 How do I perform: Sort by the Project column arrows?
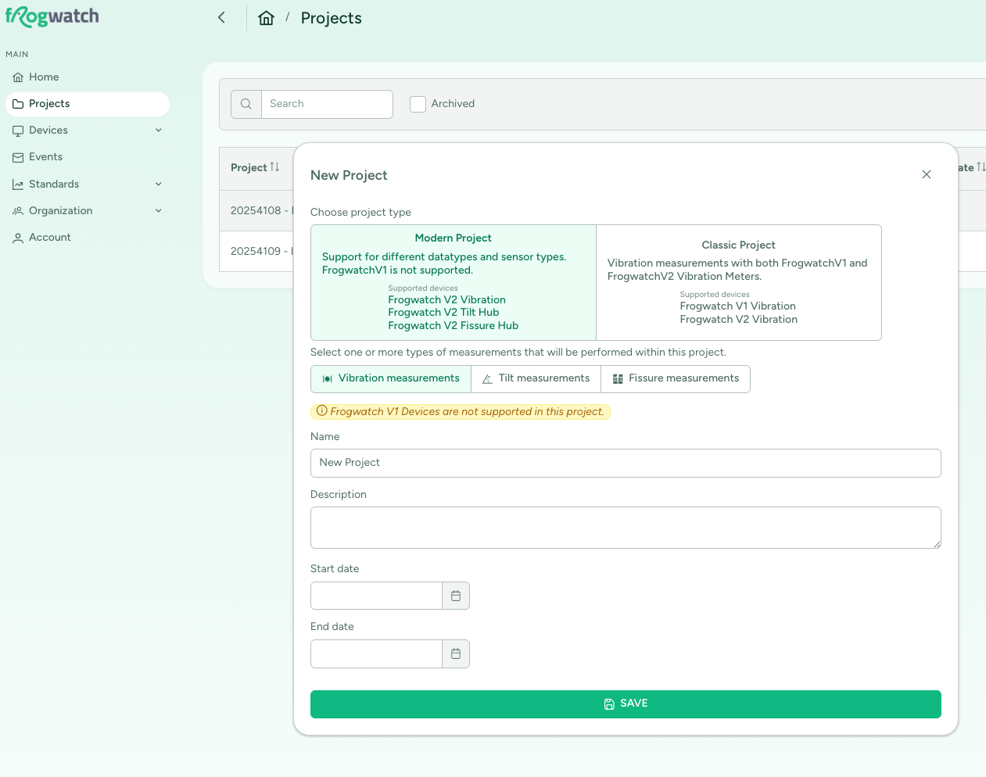(274, 167)
